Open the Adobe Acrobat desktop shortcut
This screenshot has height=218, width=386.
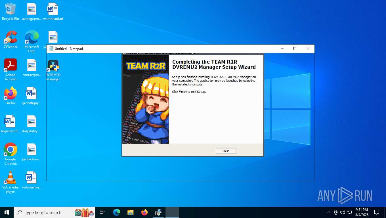pos(11,70)
